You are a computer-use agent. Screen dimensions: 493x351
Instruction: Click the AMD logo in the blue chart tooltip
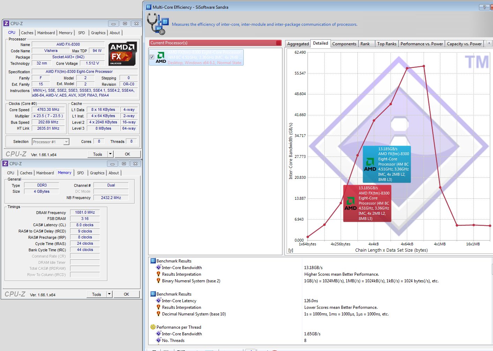click(x=370, y=165)
